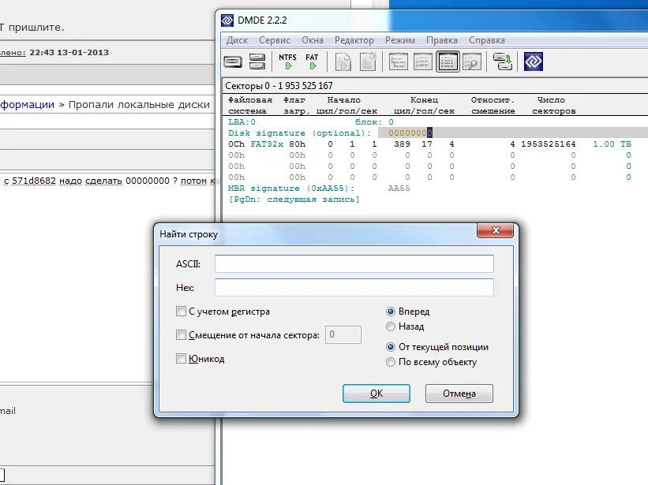Click the Секторы 0 - 1 953 525 167 header
648x485 pixels.
pos(279,86)
